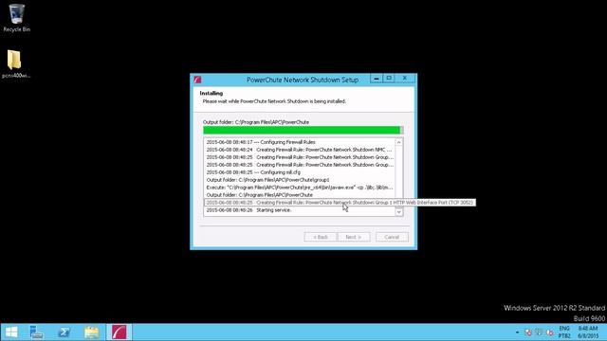Select log line starting with 'Execute:'
The height and width of the screenshot is (341, 607).
(300, 188)
